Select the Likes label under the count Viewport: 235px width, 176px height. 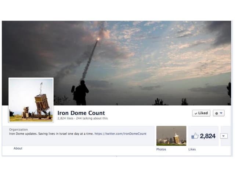tap(192, 149)
